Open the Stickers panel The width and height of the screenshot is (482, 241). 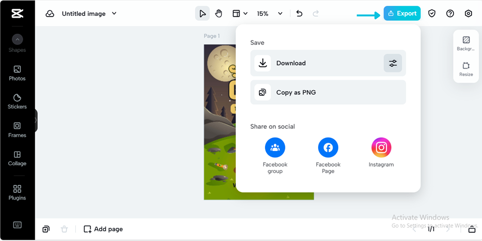point(17,102)
